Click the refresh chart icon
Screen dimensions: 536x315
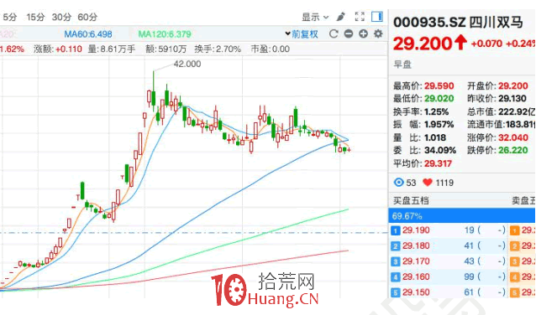(334, 34)
